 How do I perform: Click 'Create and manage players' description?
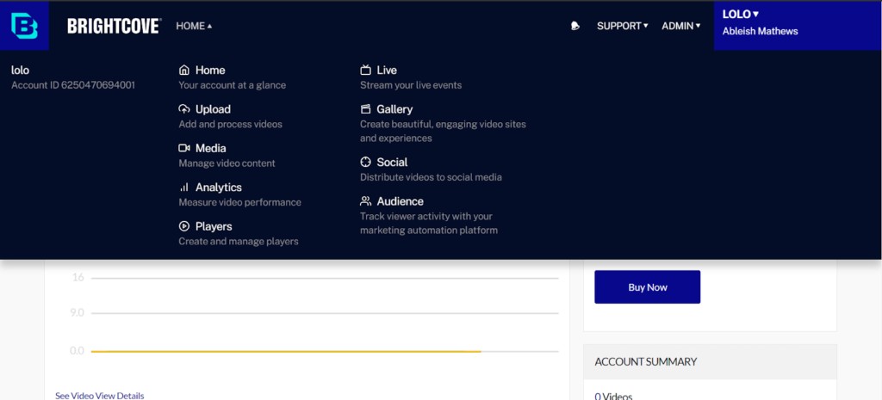pyautogui.click(x=239, y=242)
